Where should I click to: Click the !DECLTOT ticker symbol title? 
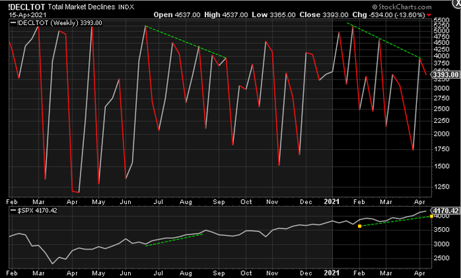click(x=26, y=7)
